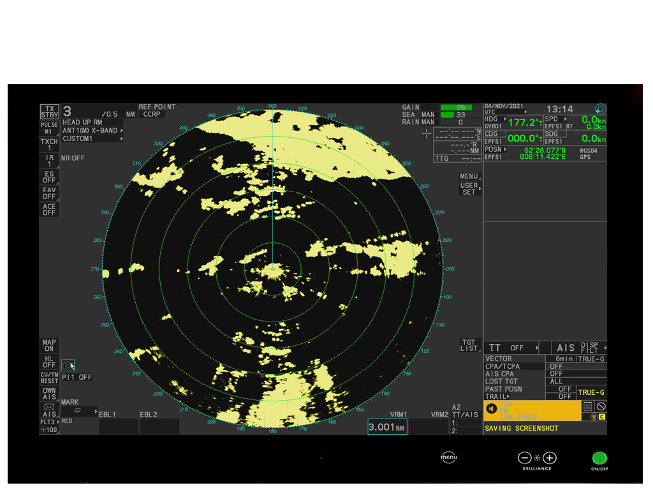Expand the CUSTOM1 preset selector

92,138
